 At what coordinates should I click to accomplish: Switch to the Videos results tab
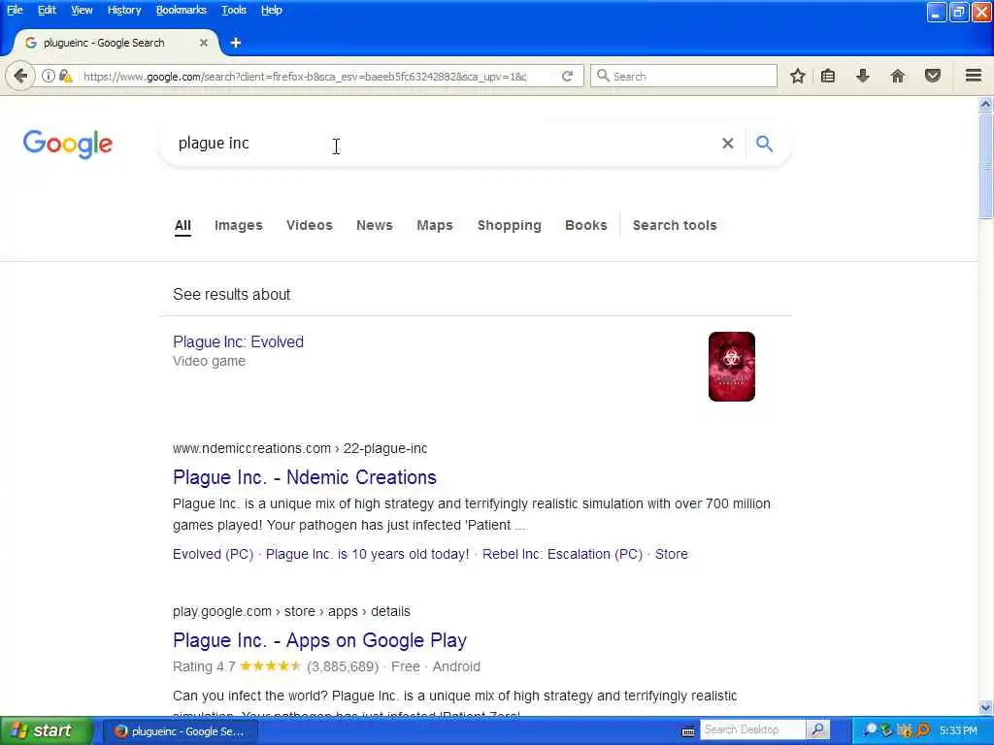click(310, 225)
